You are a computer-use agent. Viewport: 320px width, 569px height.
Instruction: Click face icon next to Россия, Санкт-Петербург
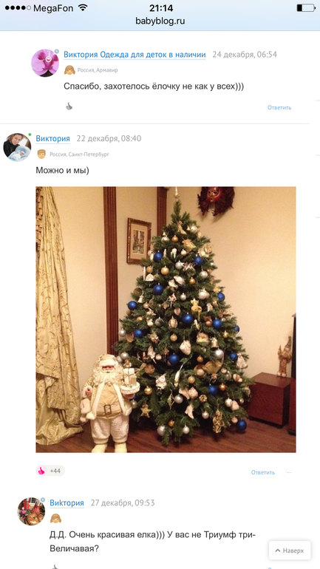(41, 154)
